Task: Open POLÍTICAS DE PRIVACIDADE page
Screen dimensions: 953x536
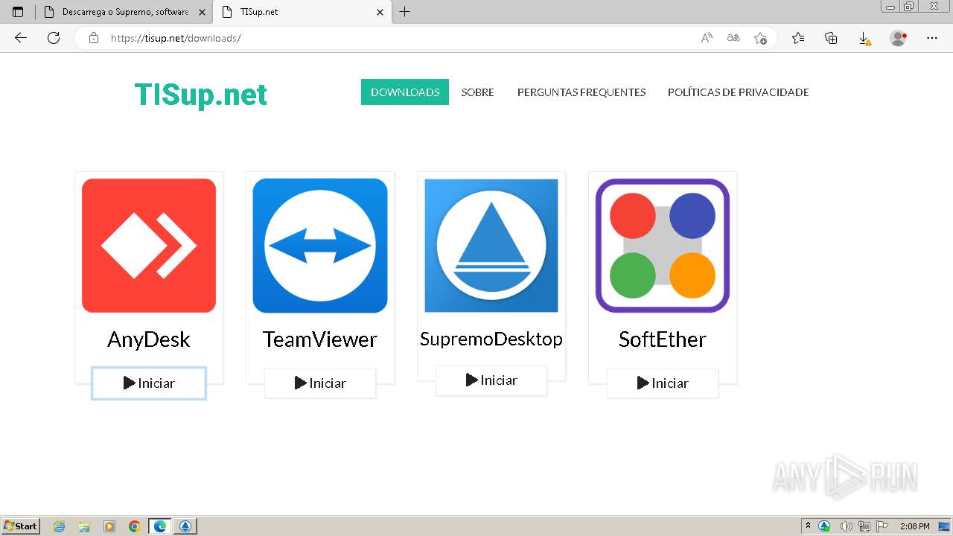Action: pyautogui.click(x=738, y=92)
